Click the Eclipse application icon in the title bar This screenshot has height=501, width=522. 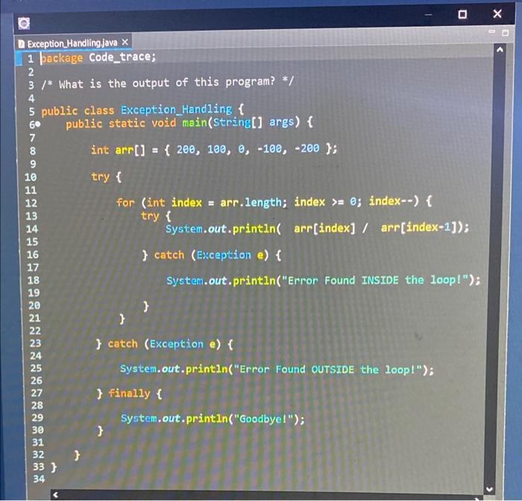click(x=24, y=24)
